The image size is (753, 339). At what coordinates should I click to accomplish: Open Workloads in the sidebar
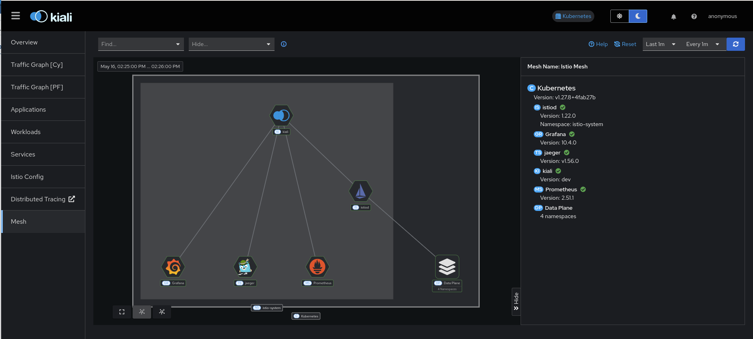pyautogui.click(x=26, y=132)
